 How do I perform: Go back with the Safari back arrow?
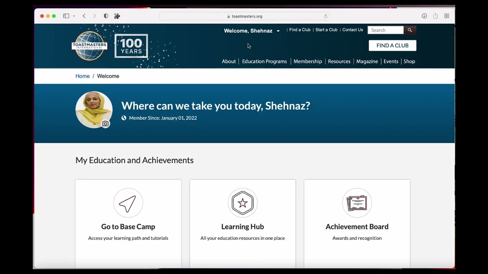click(x=84, y=16)
